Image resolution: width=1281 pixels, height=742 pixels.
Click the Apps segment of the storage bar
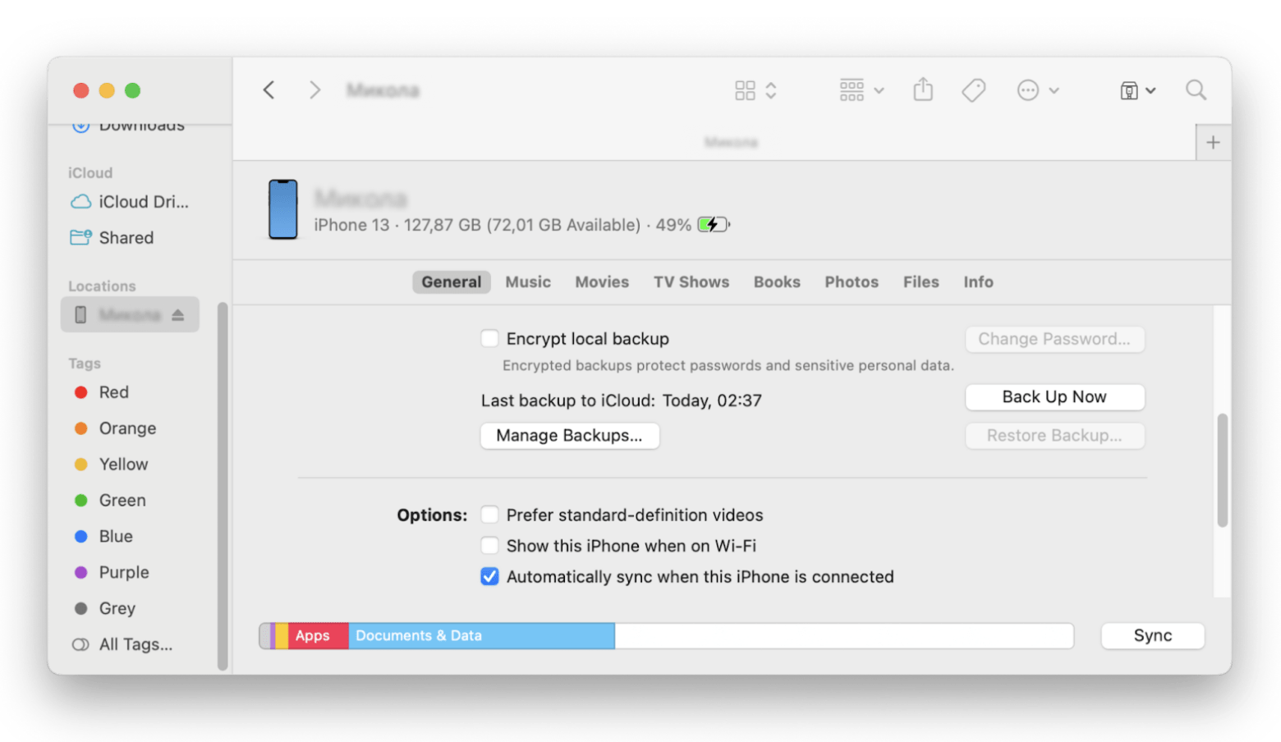click(315, 635)
